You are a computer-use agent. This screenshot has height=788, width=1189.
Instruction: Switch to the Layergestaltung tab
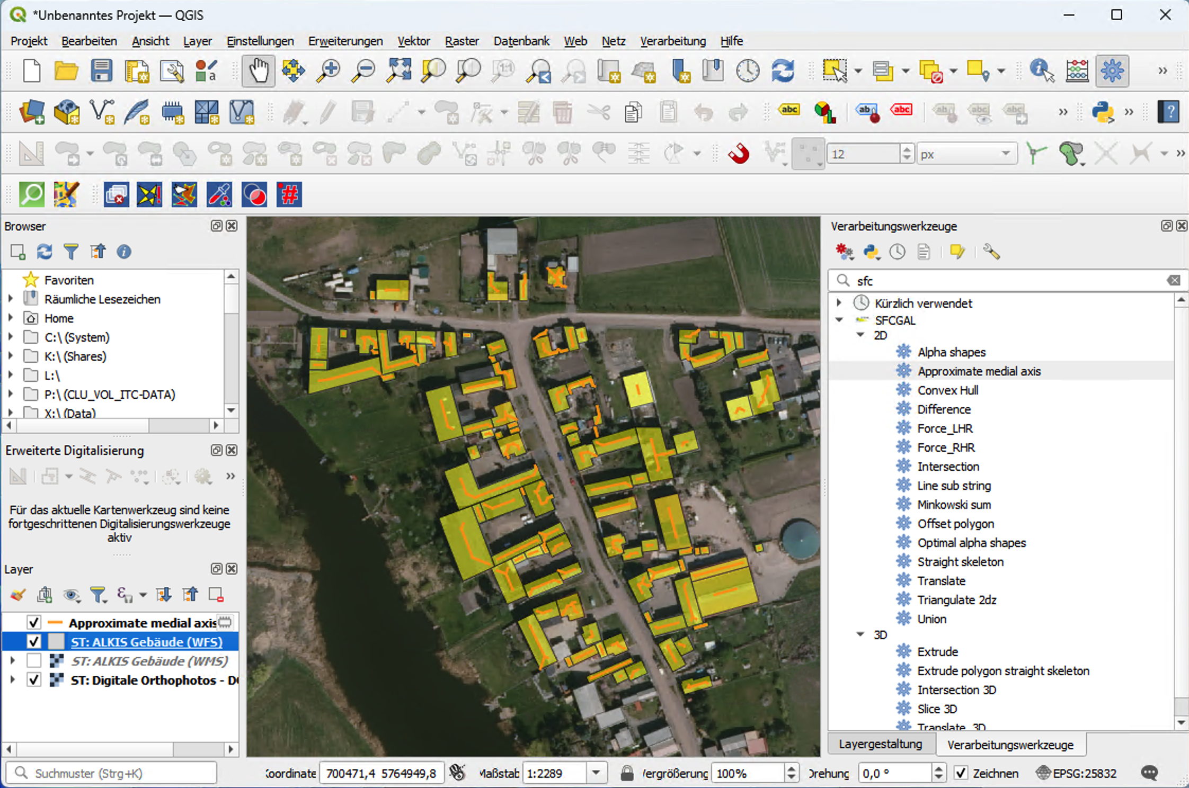tap(880, 744)
